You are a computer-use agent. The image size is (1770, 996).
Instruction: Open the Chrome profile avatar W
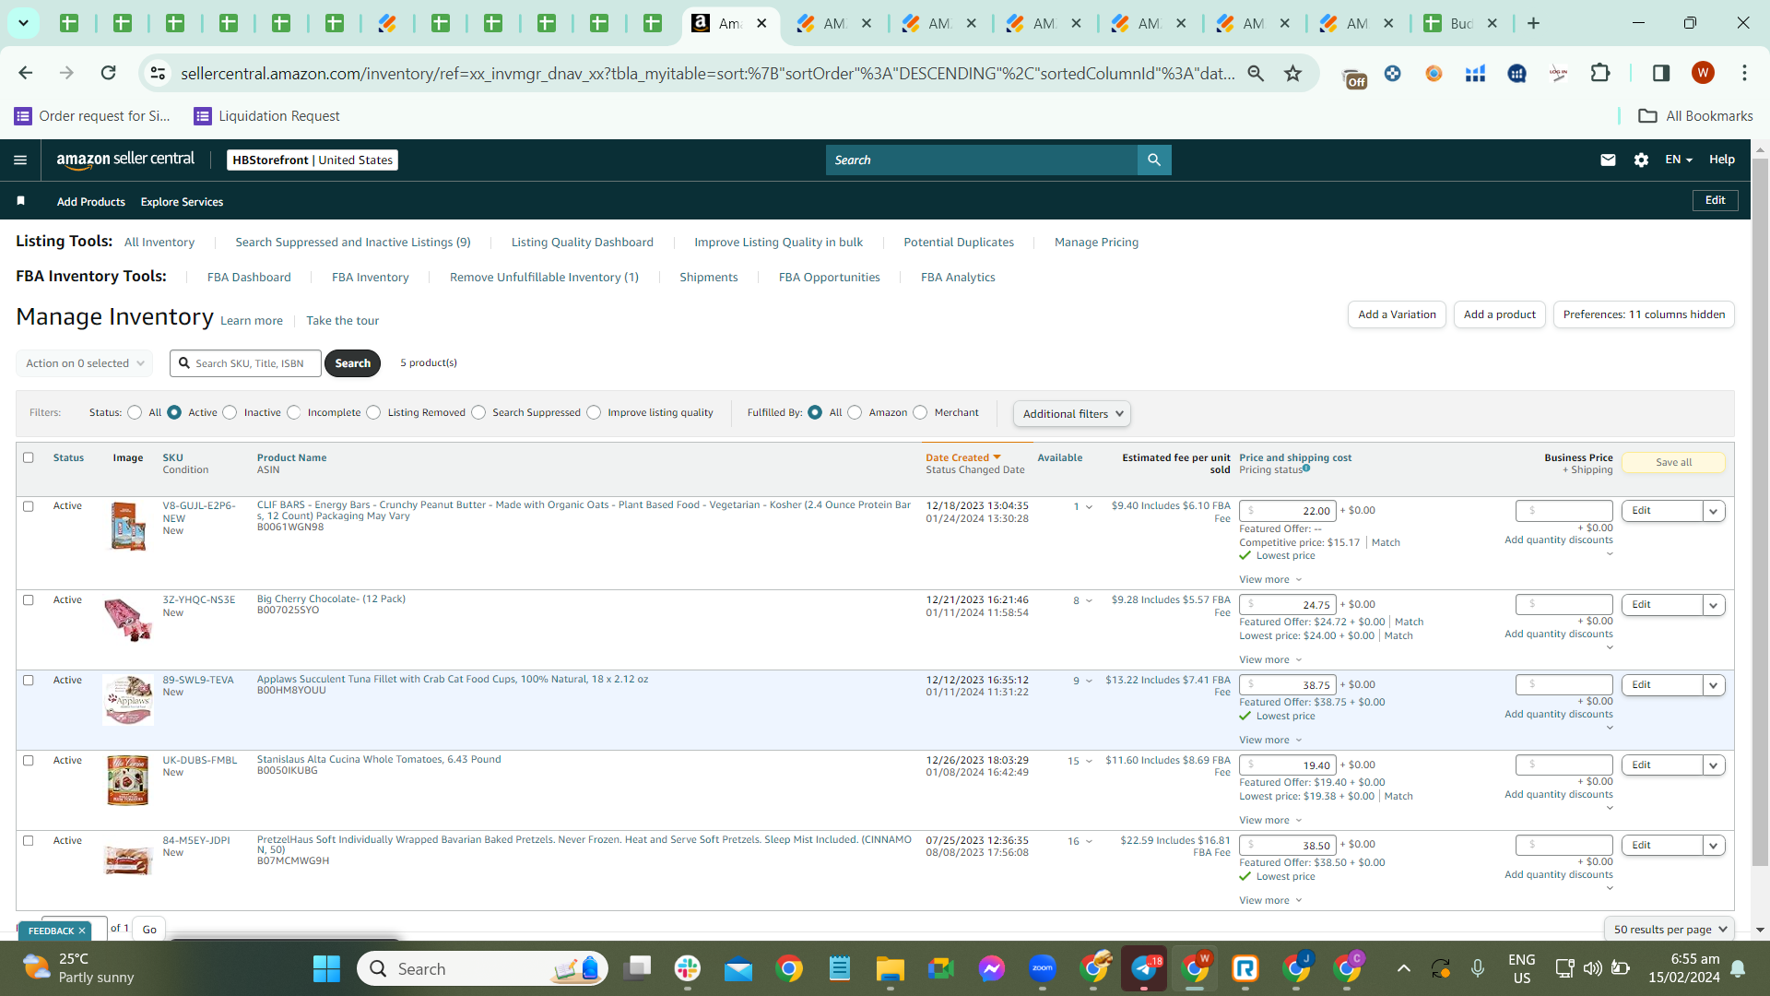(1703, 73)
